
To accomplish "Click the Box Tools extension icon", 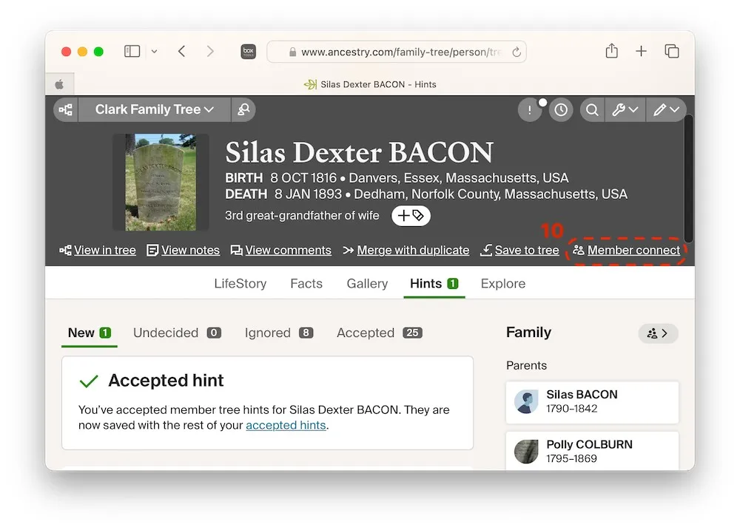I will 248,52.
